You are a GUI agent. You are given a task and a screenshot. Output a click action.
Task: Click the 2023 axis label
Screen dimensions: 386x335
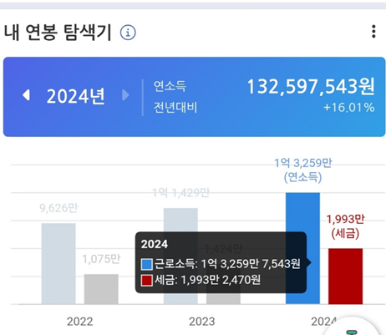point(202,322)
